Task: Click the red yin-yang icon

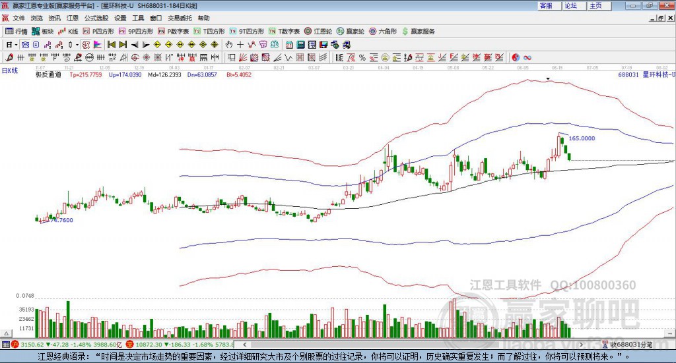Action: click(515, 57)
